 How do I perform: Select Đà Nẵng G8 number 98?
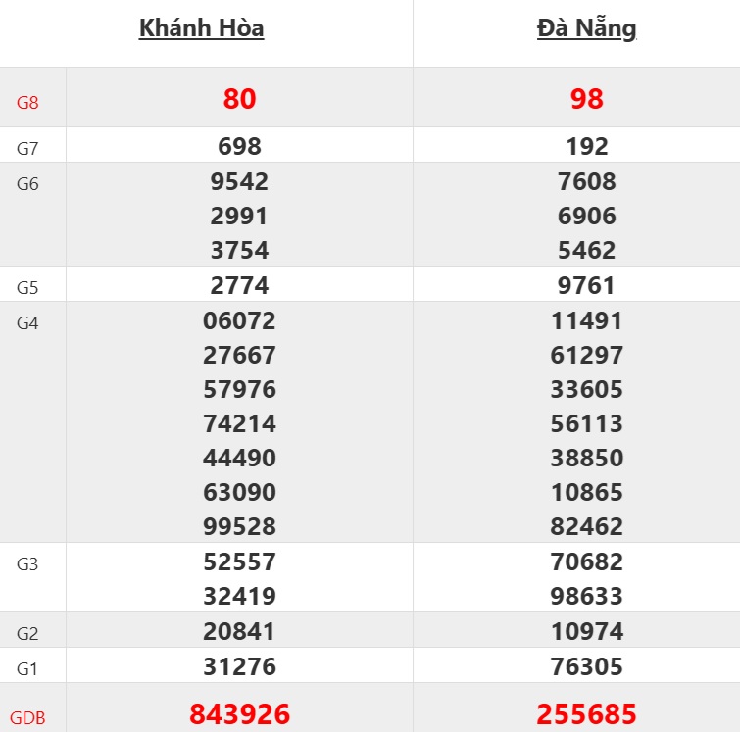click(586, 98)
